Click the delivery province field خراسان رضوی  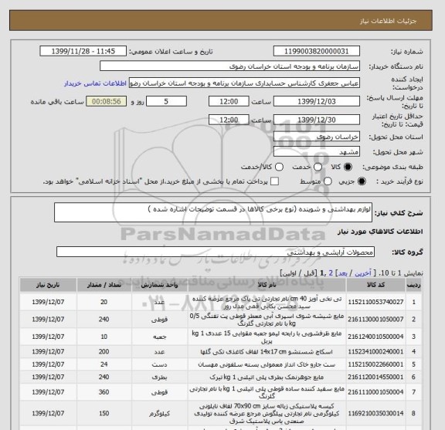click(317, 137)
